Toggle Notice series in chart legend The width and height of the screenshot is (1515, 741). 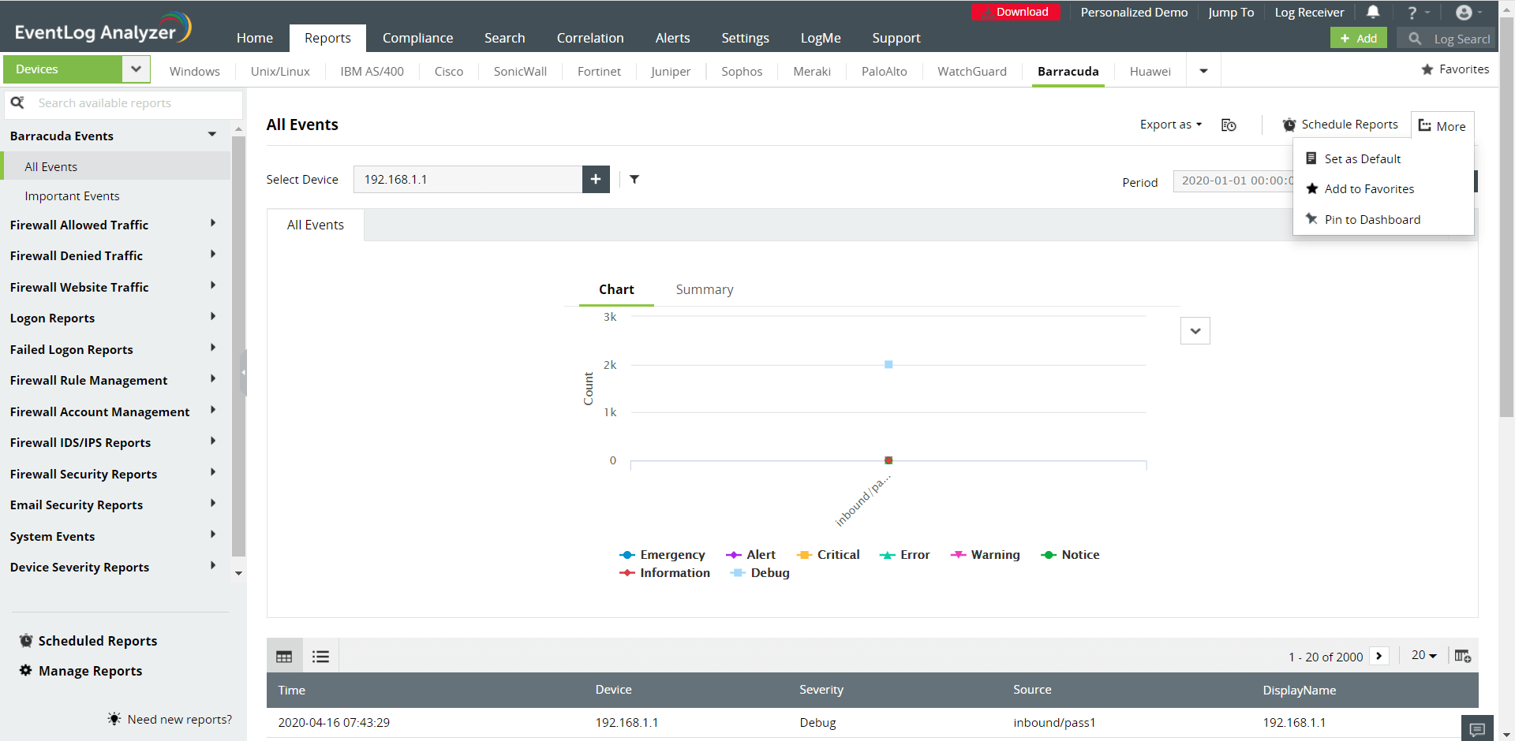click(1071, 555)
